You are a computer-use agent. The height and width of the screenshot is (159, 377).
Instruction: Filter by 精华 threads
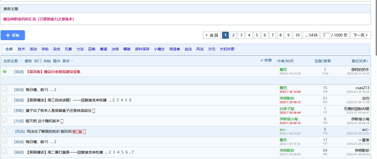pyautogui.click(x=57, y=61)
